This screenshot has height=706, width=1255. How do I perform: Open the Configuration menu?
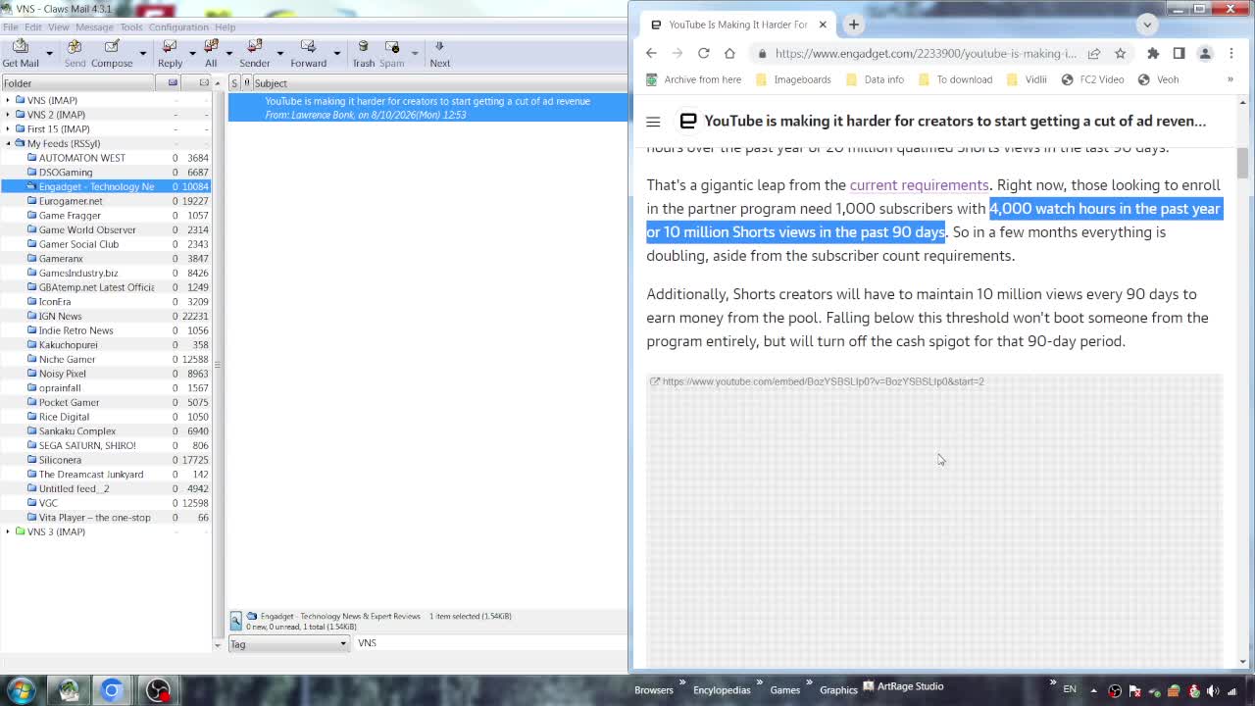(x=178, y=27)
